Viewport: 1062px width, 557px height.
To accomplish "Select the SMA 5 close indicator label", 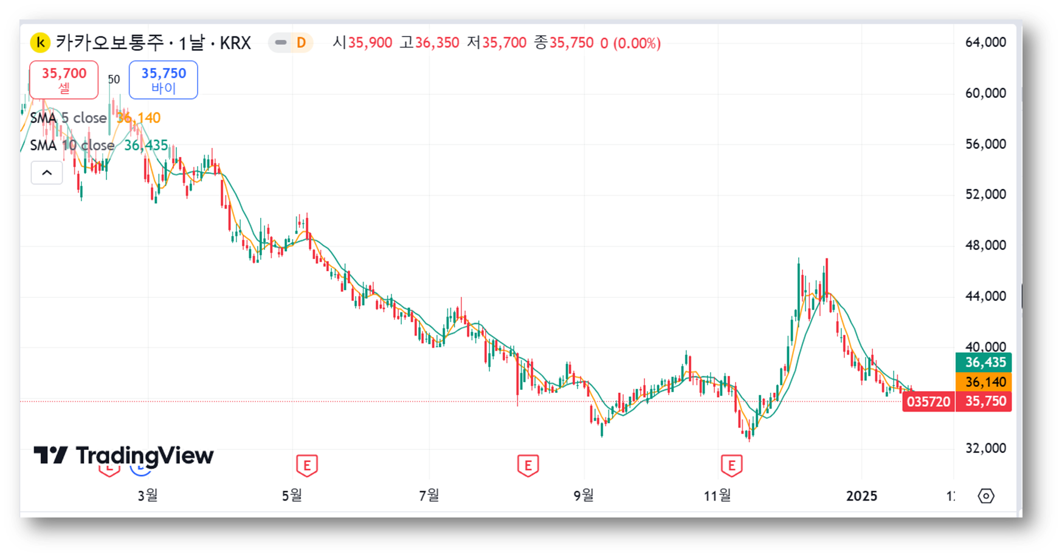I will [x=68, y=118].
